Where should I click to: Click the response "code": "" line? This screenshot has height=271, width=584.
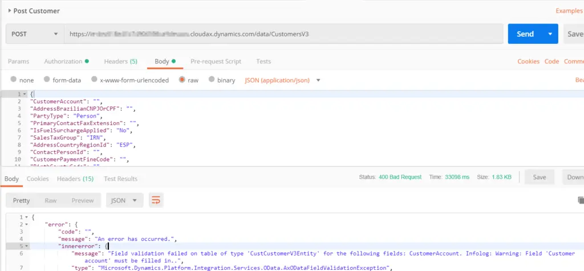[x=76, y=232]
